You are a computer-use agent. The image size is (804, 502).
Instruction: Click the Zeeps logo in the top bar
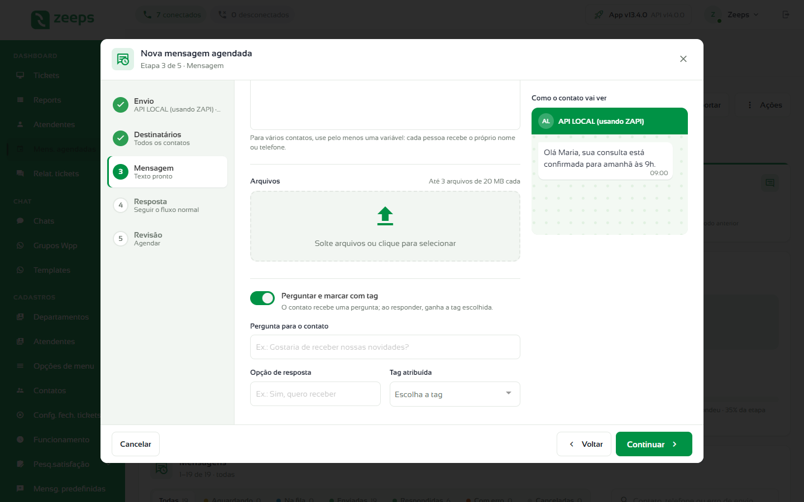(63, 19)
